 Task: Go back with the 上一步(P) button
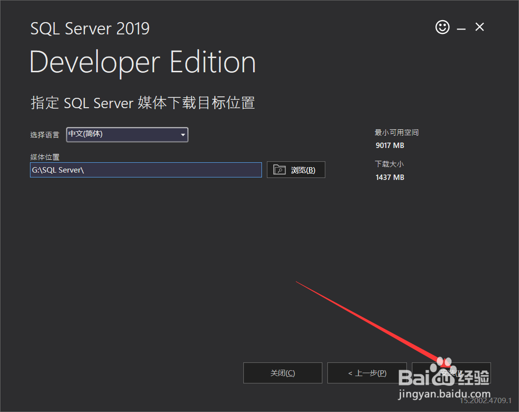[x=367, y=373]
